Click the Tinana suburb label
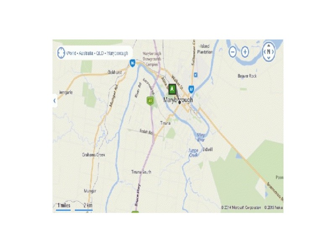This screenshot has width=336, height=252. click(165, 123)
